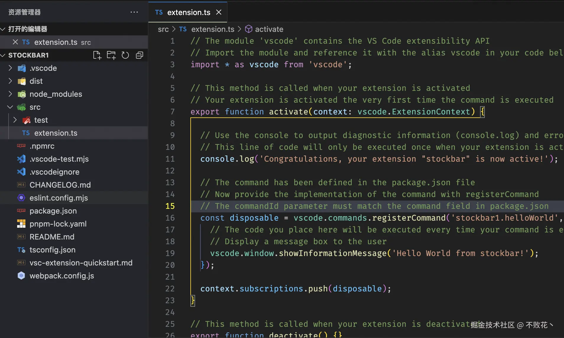Viewport: 564px width, 338px height.
Task: Select the extension.ts tab
Action: pyautogui.click(x=188, y=12)
